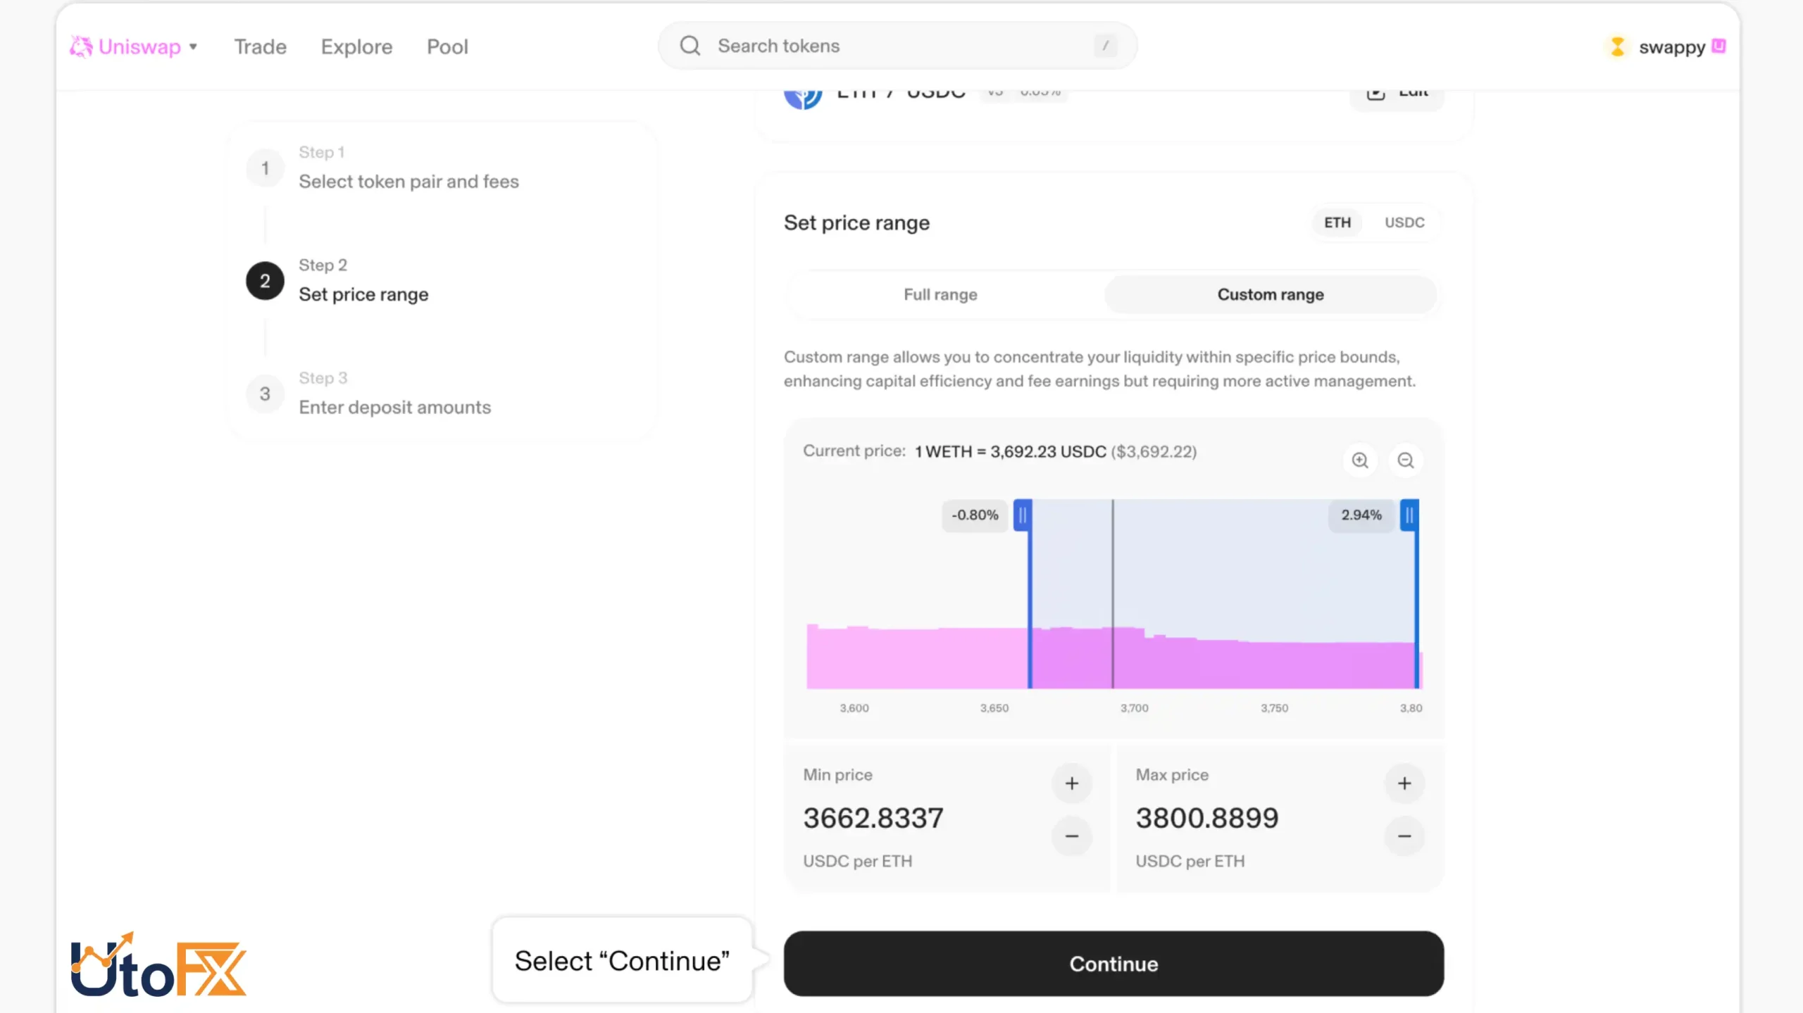Go to Step 1 Select token pair and fees
The width and height of the screenshot is (1803, 1013).
(x=408, y=168)
